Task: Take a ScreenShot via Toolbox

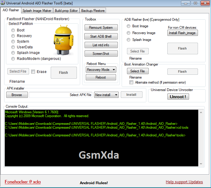Action: click(101, 54)
